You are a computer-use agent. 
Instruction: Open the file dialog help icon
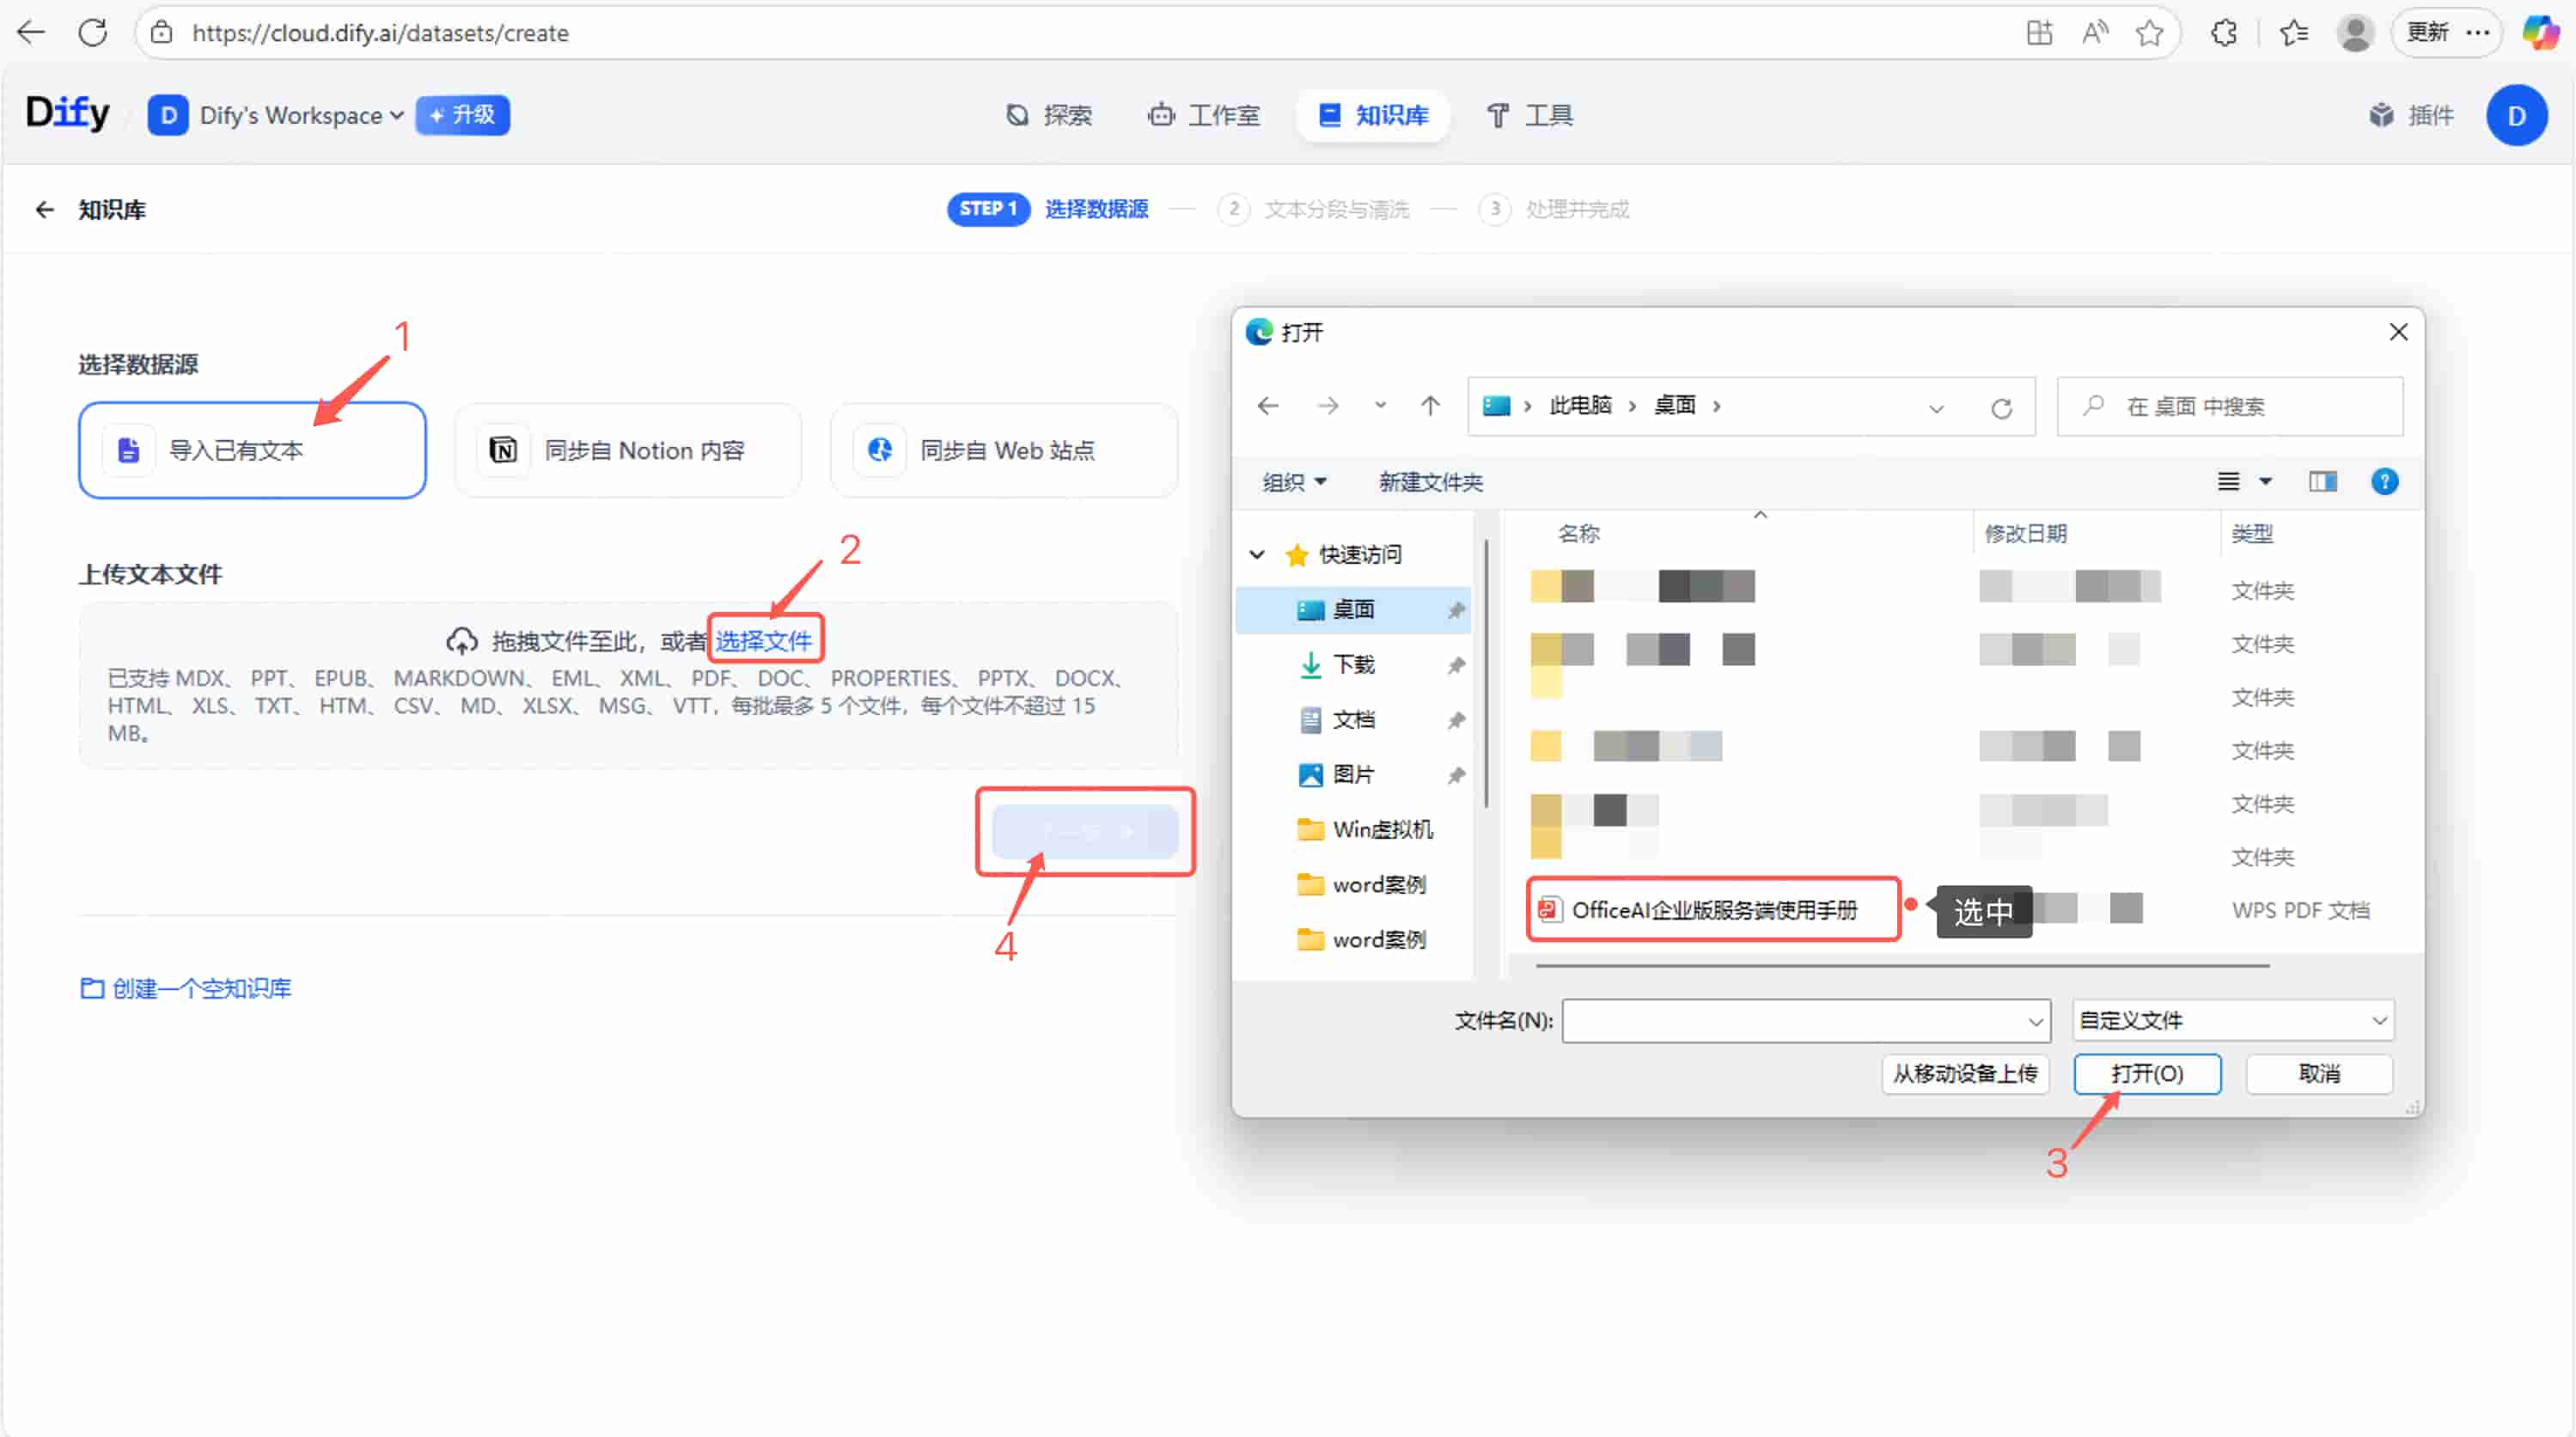(x=2384, y=482)
